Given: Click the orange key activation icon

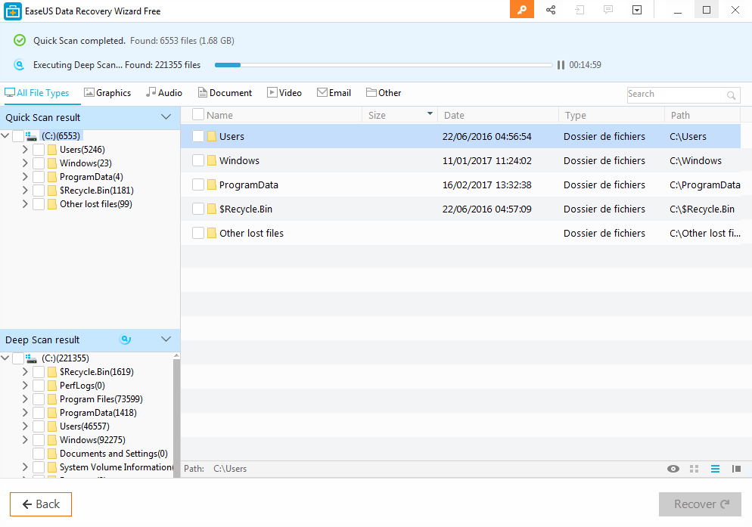Looking at the screenshot, I should coord(522,10).
